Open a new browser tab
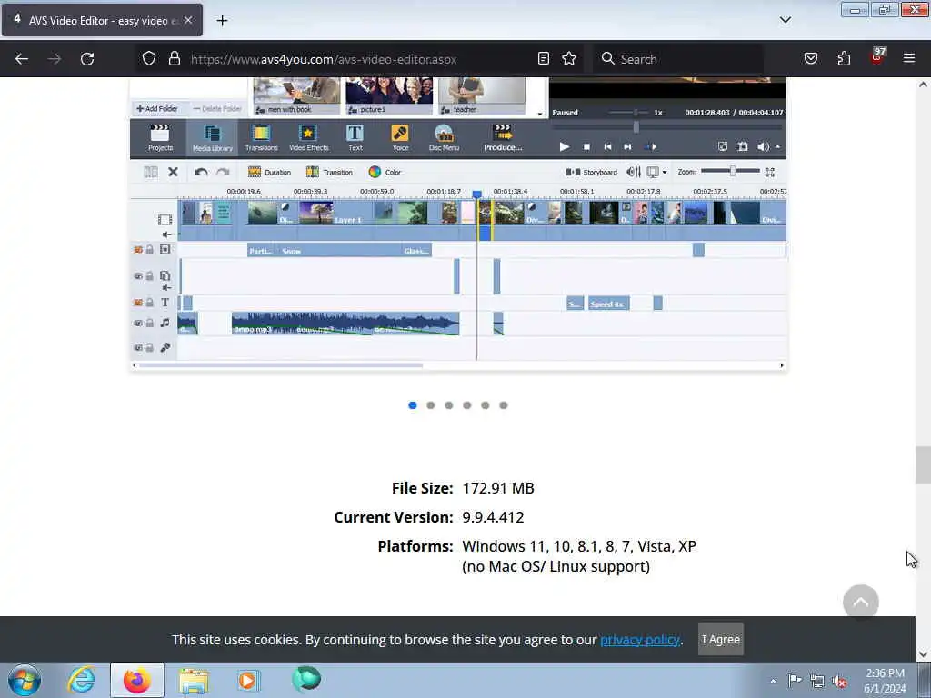 point(222,20)
